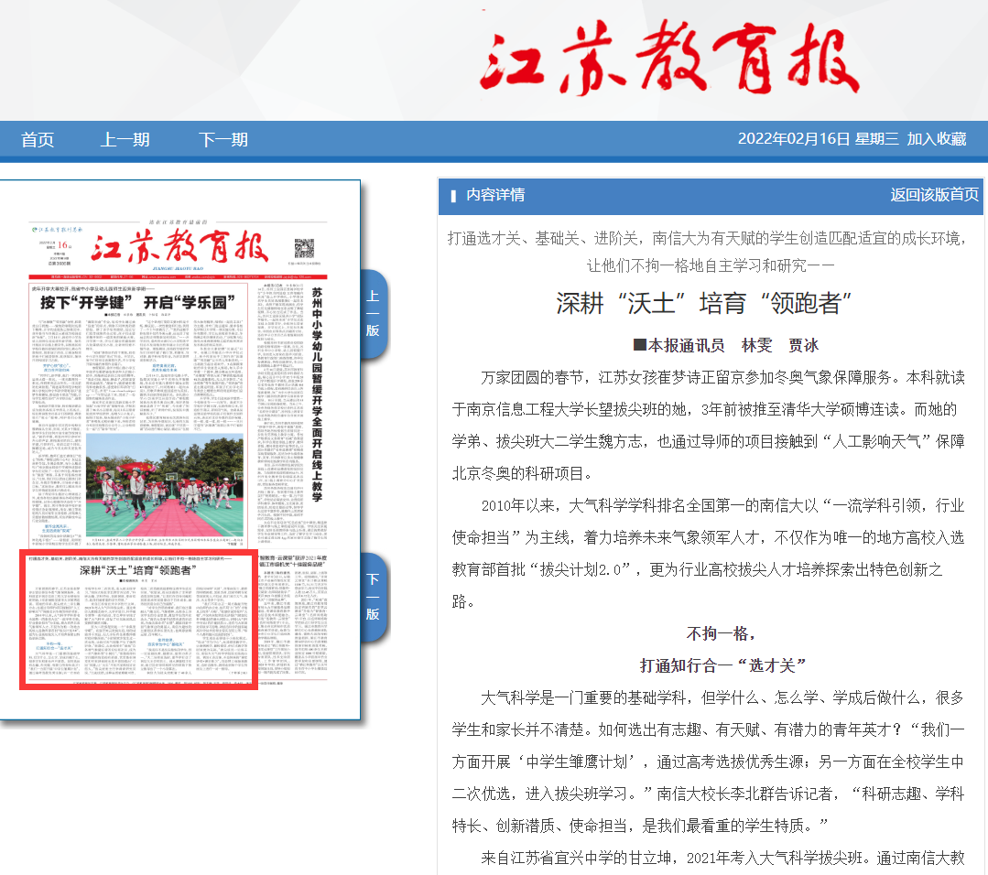Click the subheading 打通知行合一“选才关”
Viewport: 988px width, 875px height.
[722, 665]
